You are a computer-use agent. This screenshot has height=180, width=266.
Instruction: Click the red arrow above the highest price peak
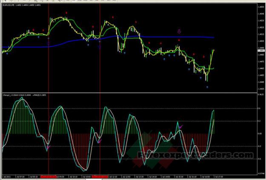(66, 13)
